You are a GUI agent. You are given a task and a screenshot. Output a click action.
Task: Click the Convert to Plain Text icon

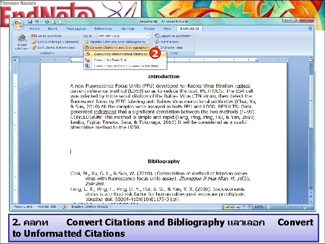pos(88,60)
